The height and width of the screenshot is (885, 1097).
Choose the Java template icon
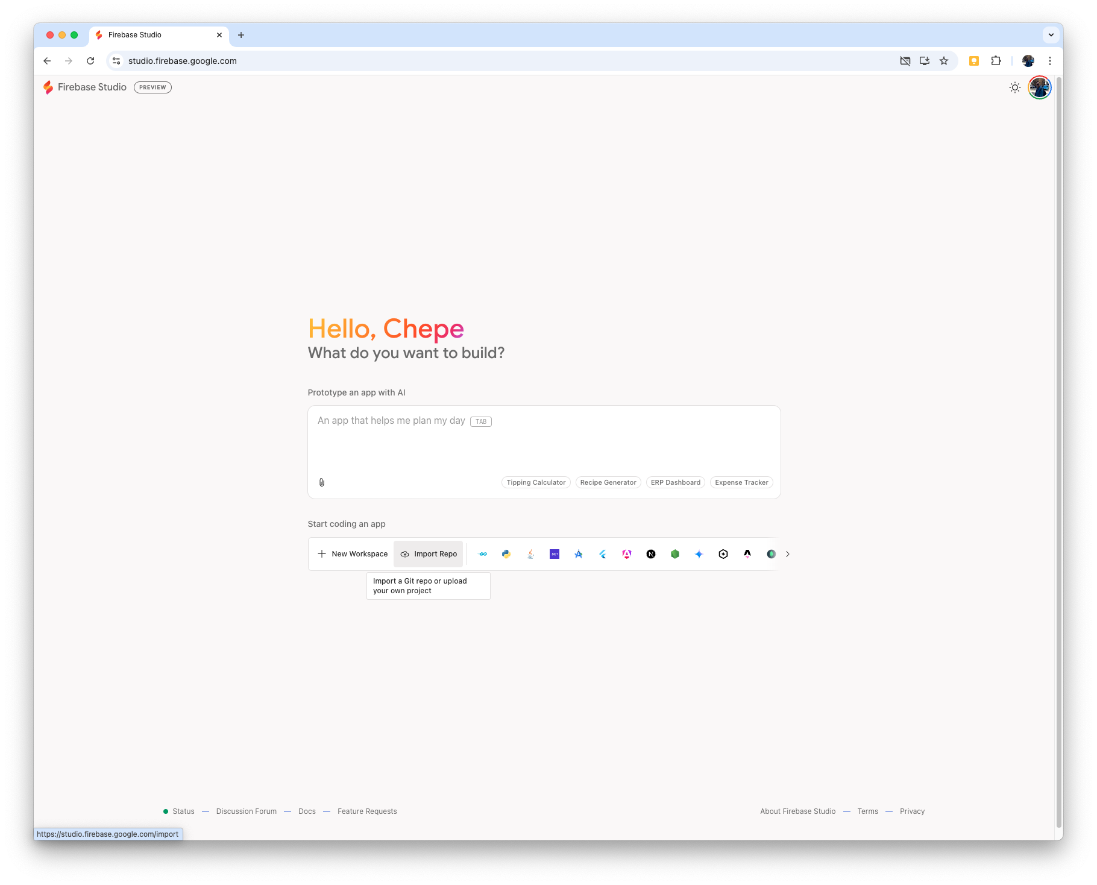[x=530, y=554]
